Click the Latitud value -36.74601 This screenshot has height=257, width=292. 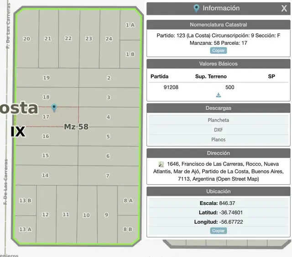231,212
